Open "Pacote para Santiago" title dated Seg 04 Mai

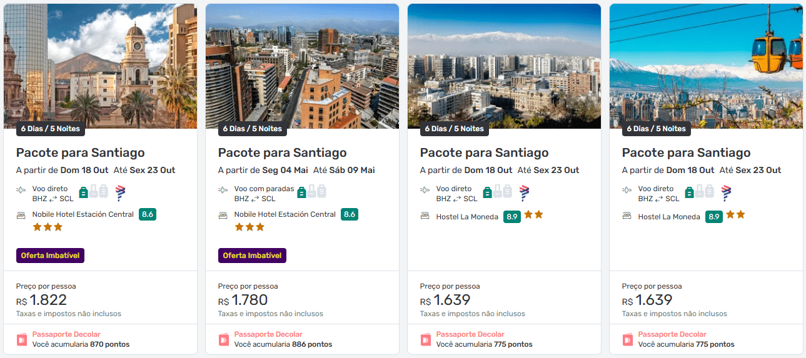282,153
